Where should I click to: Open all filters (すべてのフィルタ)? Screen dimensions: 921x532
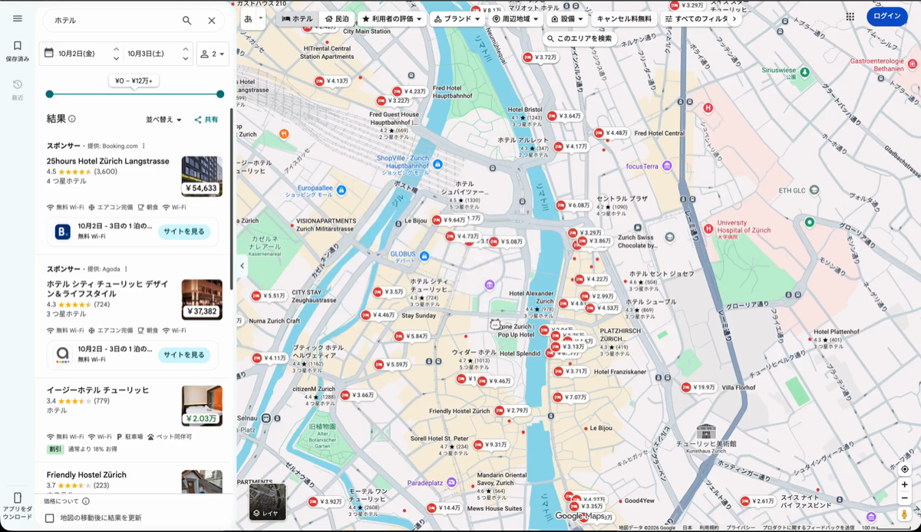(701, 18)
